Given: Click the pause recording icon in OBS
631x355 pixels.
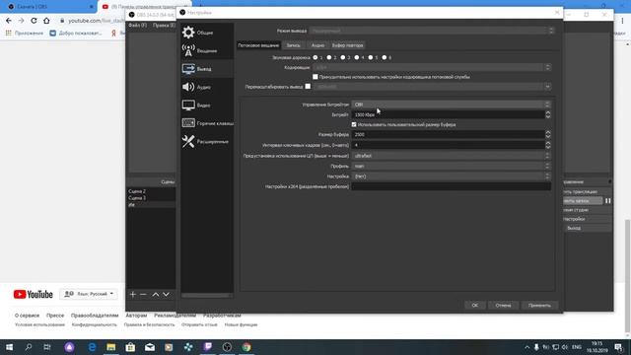Looking at the screenshot, I should pyautogui.click(x=608, y=200).
